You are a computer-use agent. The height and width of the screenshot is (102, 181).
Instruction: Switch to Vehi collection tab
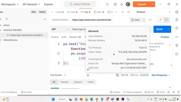click(x=99, y=12)
